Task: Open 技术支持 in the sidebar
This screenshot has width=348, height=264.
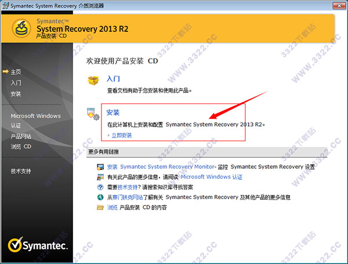Action: click(x=21, y=171)
